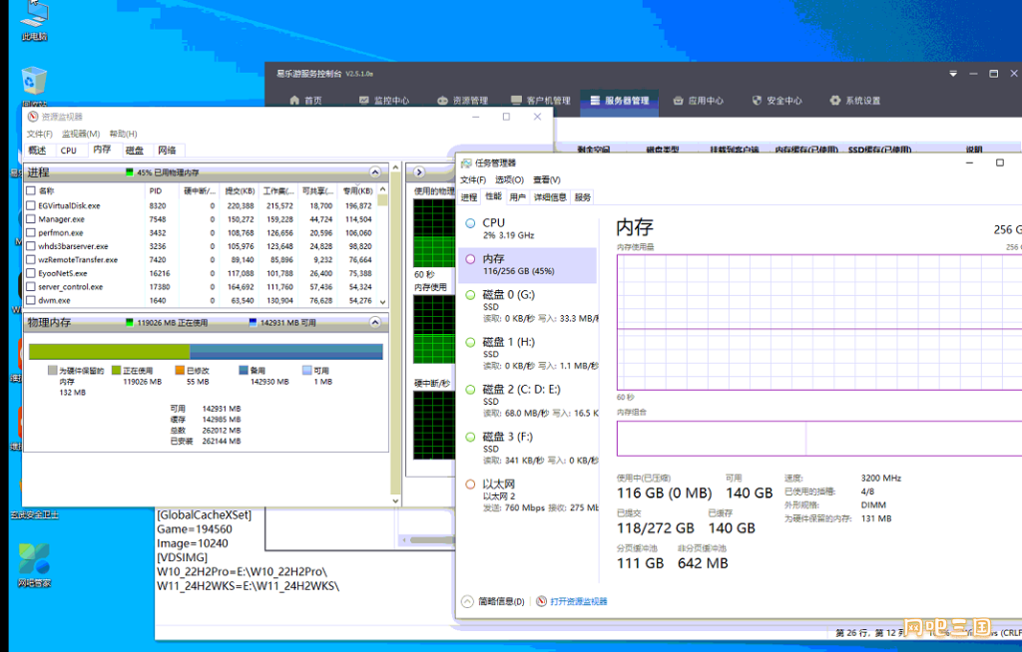Select the 内存 circle in Task Manager sidebar
1022x652 pixels.
click(470, 259)
